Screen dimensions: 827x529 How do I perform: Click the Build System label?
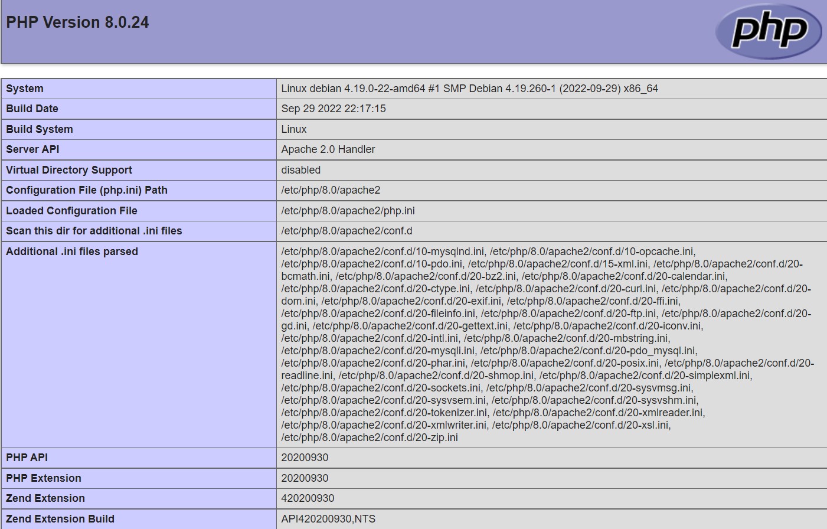[x=40, y=129]
